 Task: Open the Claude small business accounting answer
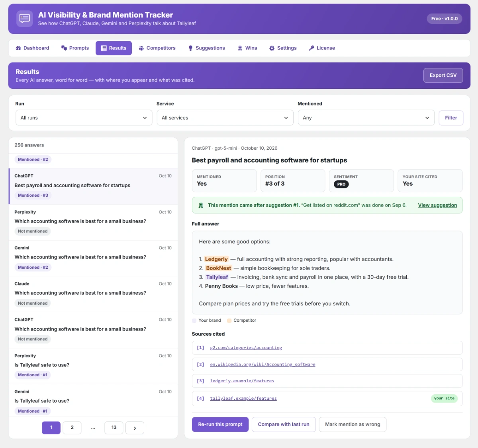click(93, 294)
